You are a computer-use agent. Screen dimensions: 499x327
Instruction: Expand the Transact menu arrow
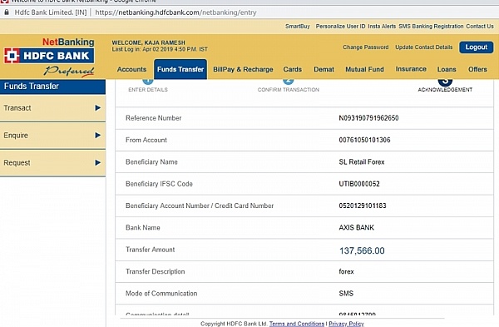coord(98,108)
